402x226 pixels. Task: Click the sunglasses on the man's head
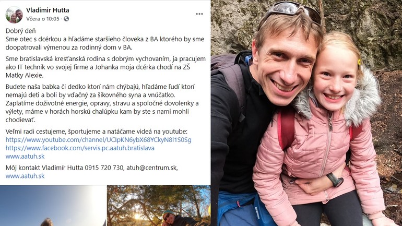point(292,11)
